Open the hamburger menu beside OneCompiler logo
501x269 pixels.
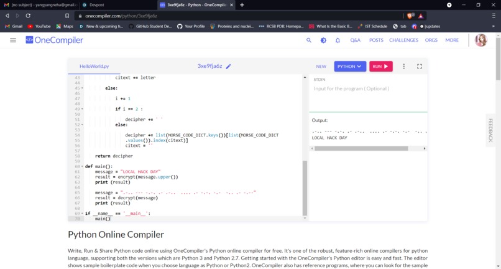(13, 40)
